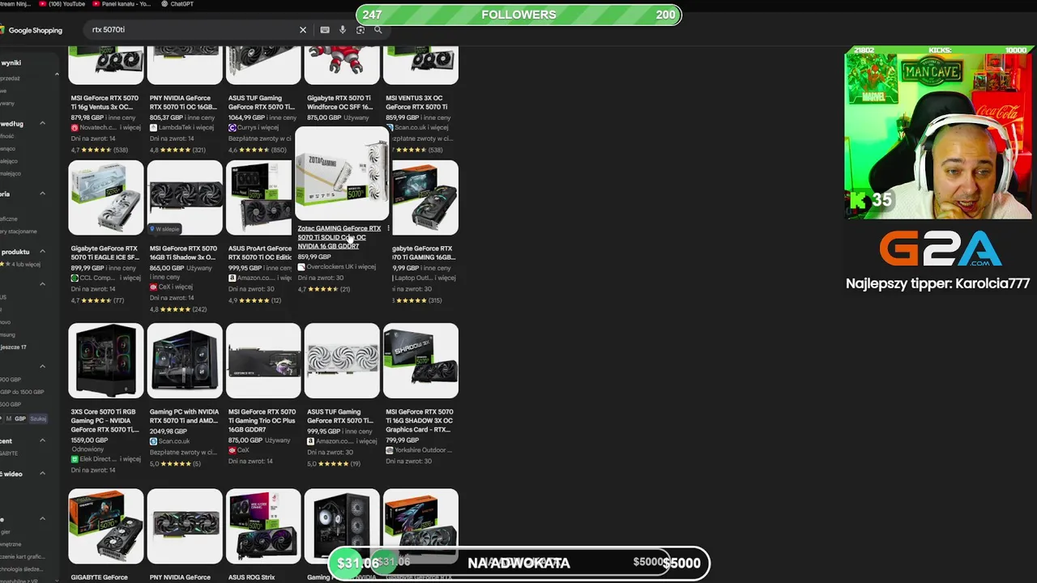Switch to the (106) YouTube browser tab
The width and height of the screenshot is (1037, 583).
tap(62, 4)
